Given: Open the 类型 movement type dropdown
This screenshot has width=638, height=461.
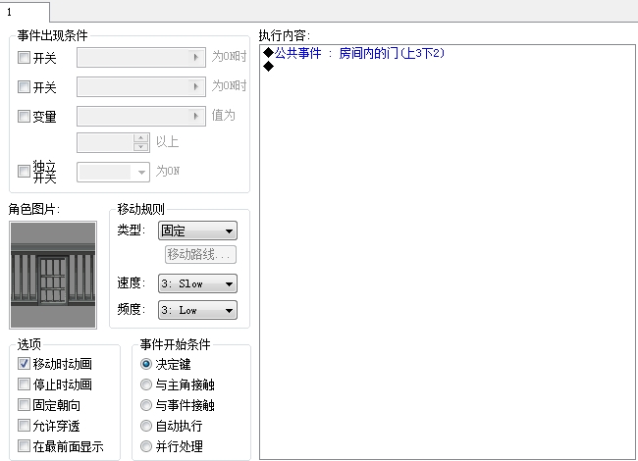Looking at the screenshot, I should click(x=197, y=230).
